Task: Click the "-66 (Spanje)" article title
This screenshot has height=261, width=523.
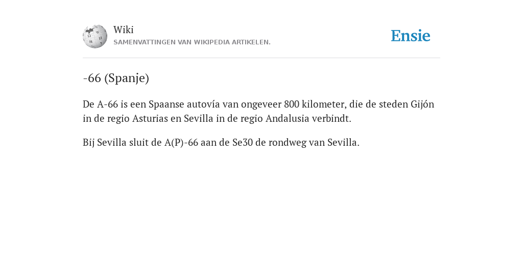Action: pos(116,78)
